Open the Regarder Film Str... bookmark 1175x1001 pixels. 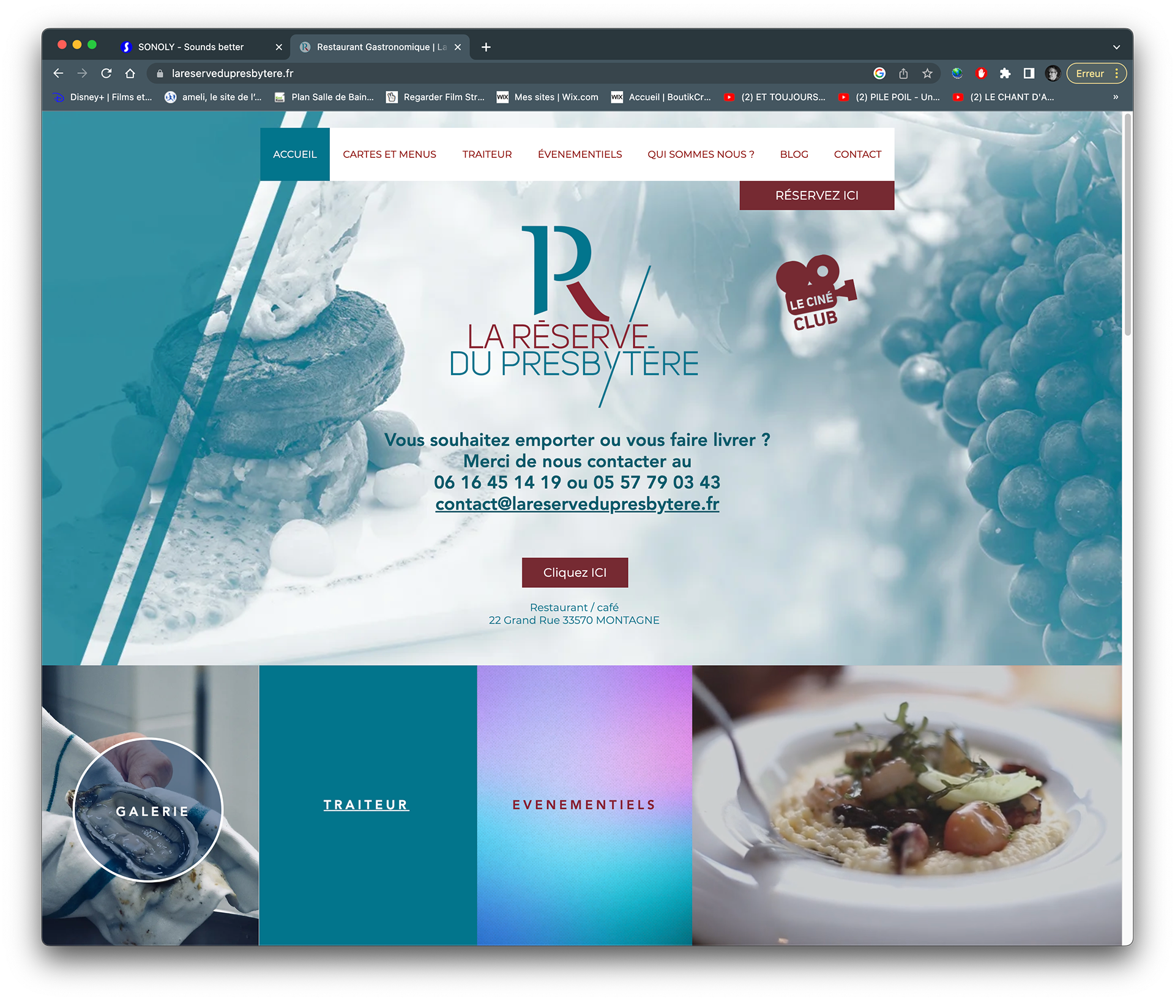tap(435, 97)
